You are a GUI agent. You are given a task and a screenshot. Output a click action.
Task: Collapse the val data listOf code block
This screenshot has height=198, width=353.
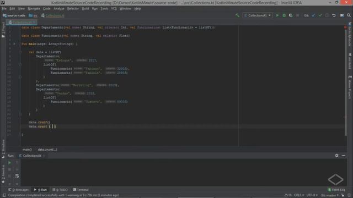coord(20,52)
